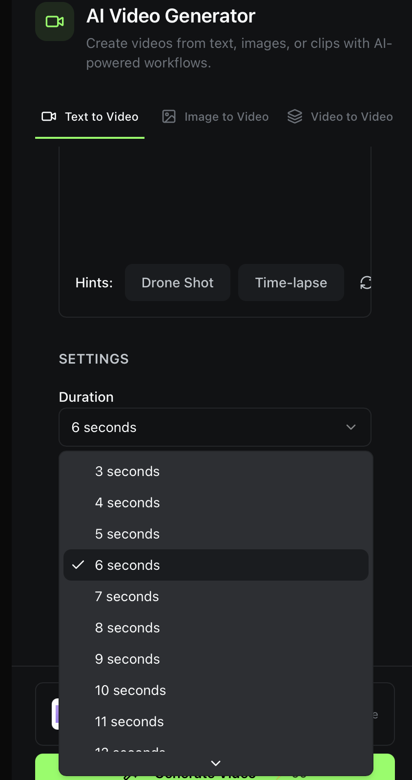
Task: Pick 5 seconds from the list
Action: (x=127, y=534)
